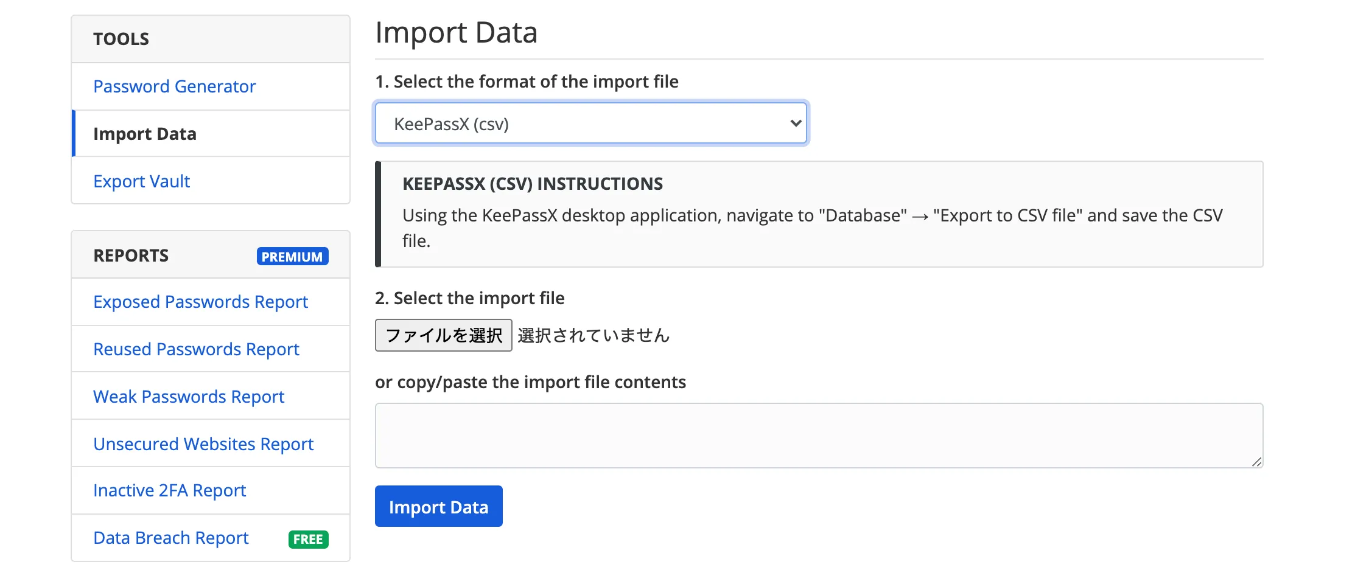Open the Inactive 2FA Report

(169, 490)
